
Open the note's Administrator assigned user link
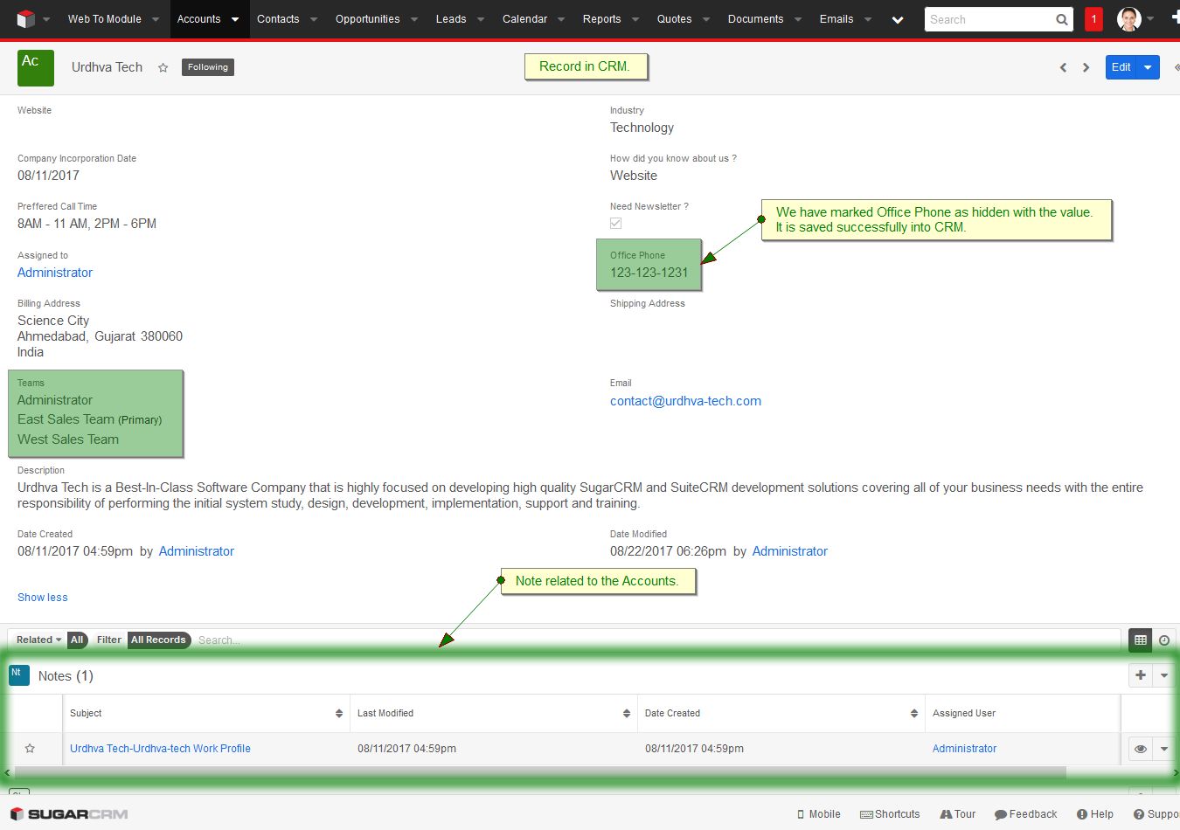[964, 749]
